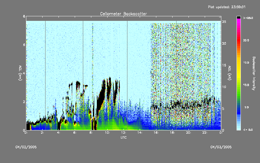260x163 pixels.
Task: Click the '15' tick on kft axis
Action: point(224,65)
